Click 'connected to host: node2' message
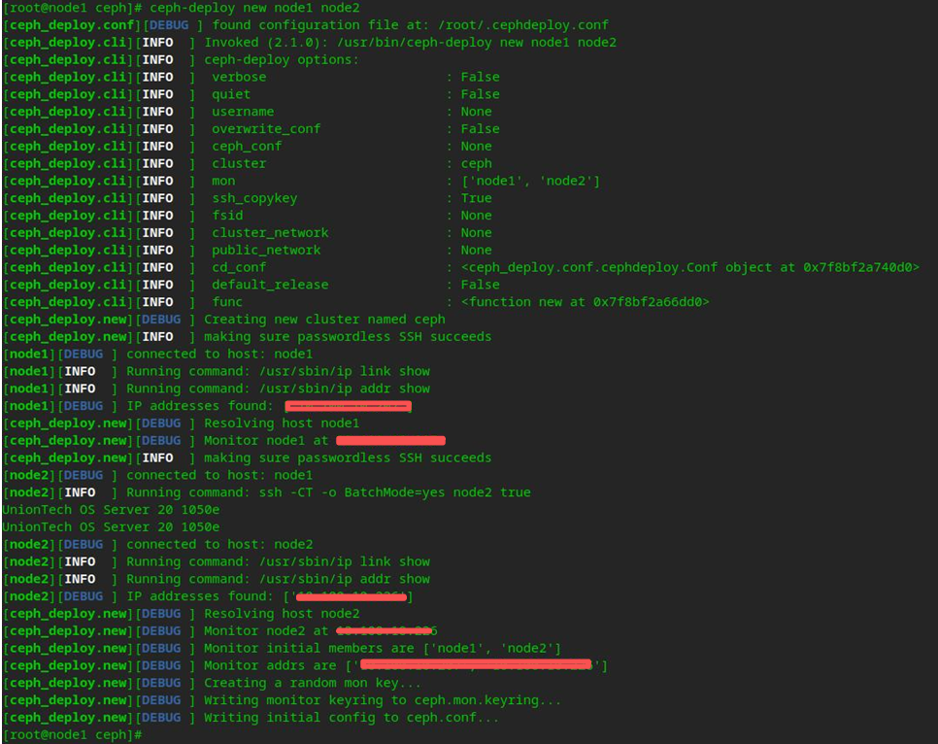 219,545
